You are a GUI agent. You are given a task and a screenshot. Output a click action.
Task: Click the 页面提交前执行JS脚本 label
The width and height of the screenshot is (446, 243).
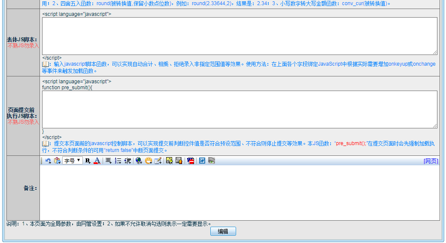pyautogui.click(x=22, y=113)
